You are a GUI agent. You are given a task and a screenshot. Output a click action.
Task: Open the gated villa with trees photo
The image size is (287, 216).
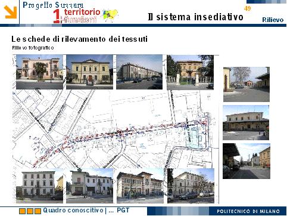click(x=190, y=72)
